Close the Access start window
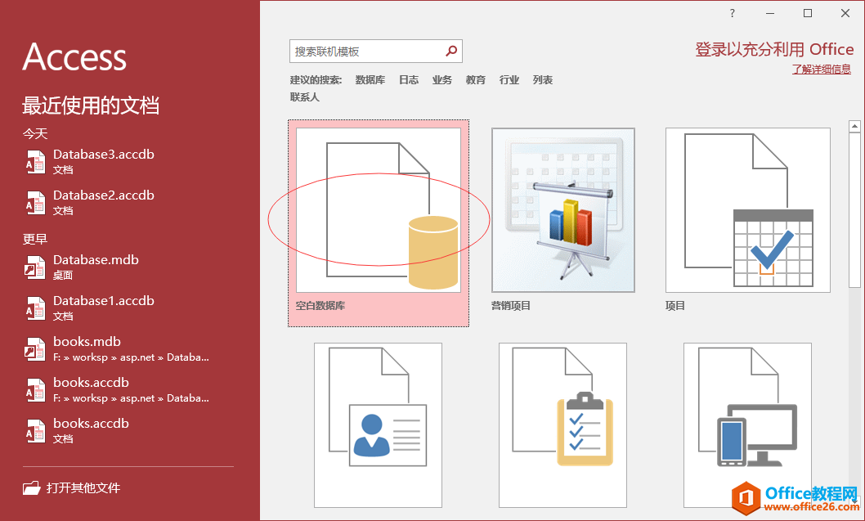The width and height of the screenshot is (865, 521). [845, 13]
